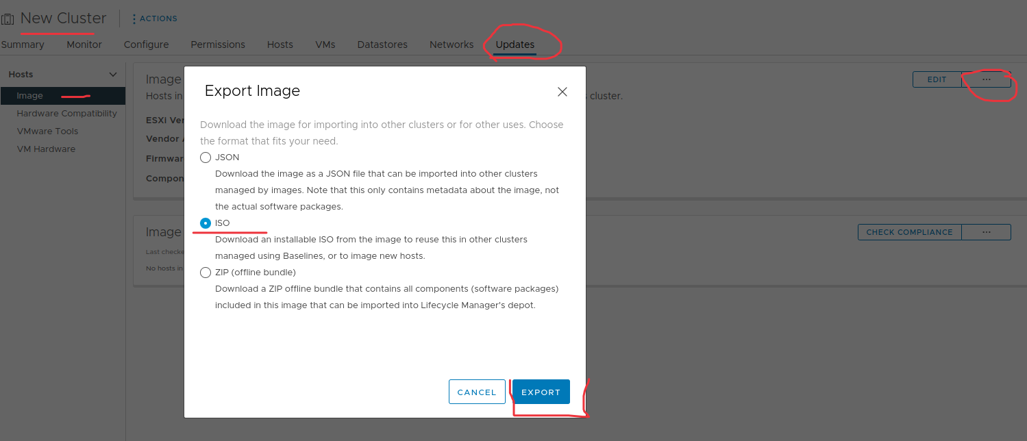Click the EDIT button

pyautogui.click(x=937, y=79)
